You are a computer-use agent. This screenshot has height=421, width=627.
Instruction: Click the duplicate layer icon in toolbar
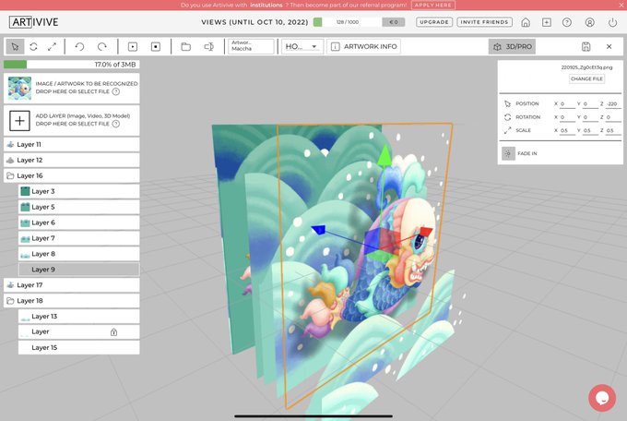pyautogui.click(x=208, y=47)
